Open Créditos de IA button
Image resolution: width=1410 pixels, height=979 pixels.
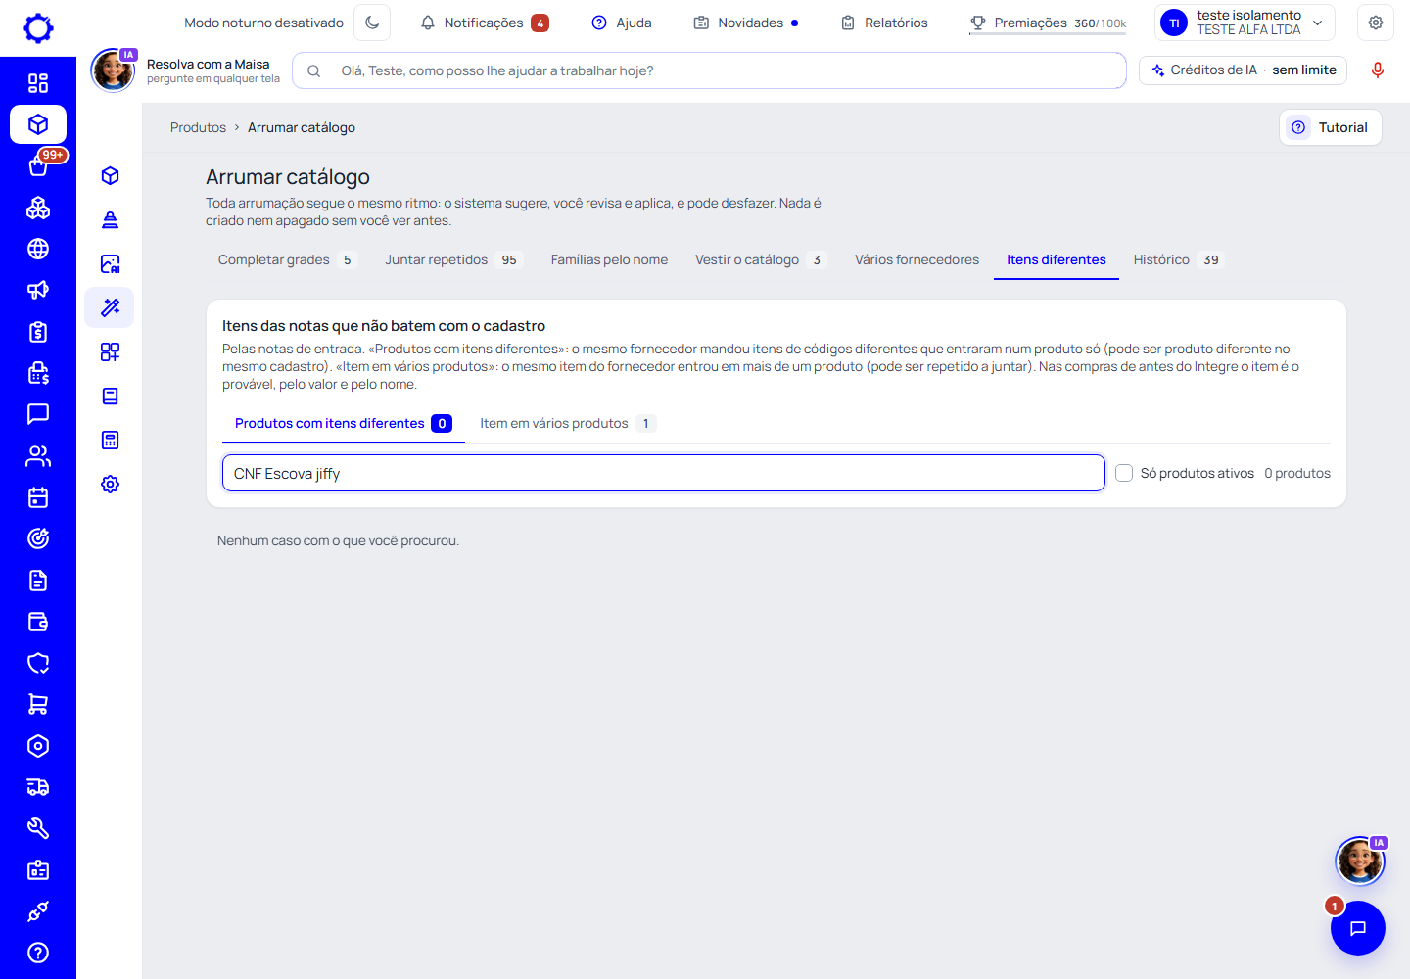coord(1244,70)
